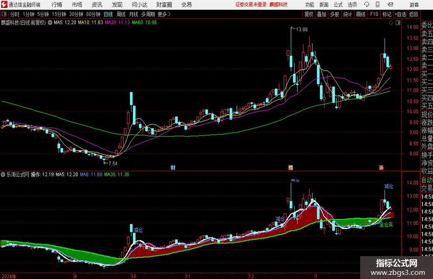
Task: Open the 问小达 menu
Action: coord(139,5)
